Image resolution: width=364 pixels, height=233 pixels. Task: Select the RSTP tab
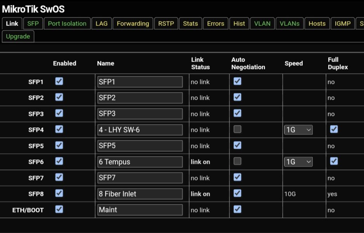[166, 24]
